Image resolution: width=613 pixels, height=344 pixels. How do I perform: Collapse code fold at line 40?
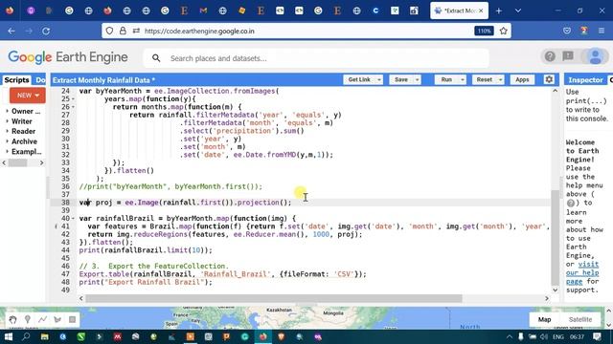coord(73,219)
